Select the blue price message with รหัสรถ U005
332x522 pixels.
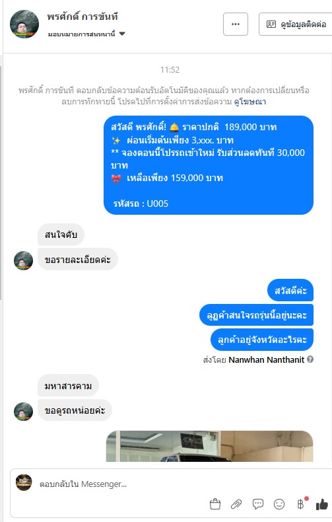(x=209, y=165)
